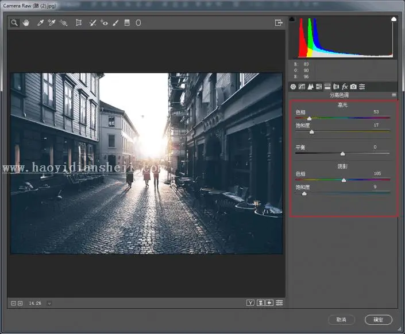Viewport: 405px width, 334px height.
Task: Toggle panel default settings icon at bottom
Action: 279,303
